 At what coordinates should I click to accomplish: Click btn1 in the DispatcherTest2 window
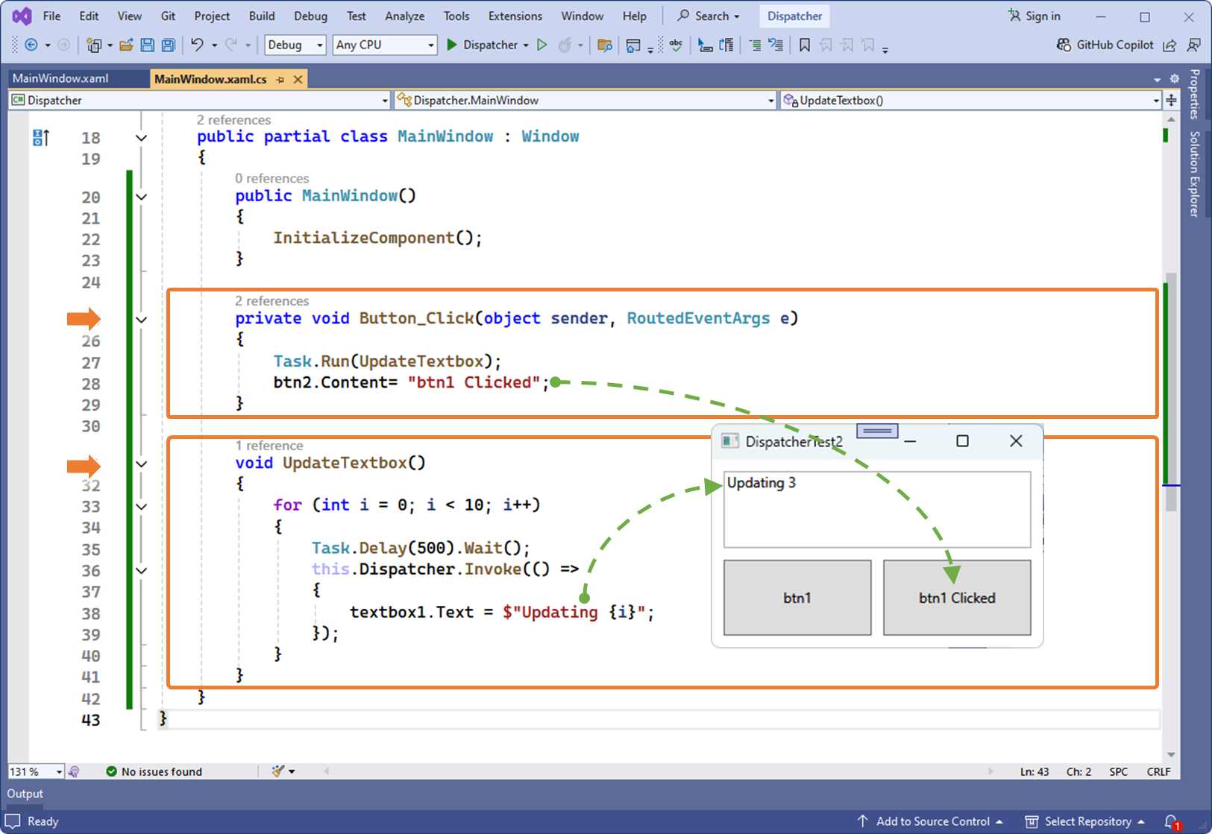point(797,598)
